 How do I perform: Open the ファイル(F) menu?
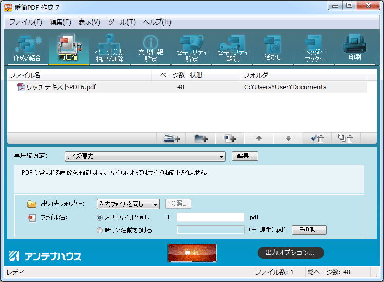pyautogui.click(x=26, y=22)
